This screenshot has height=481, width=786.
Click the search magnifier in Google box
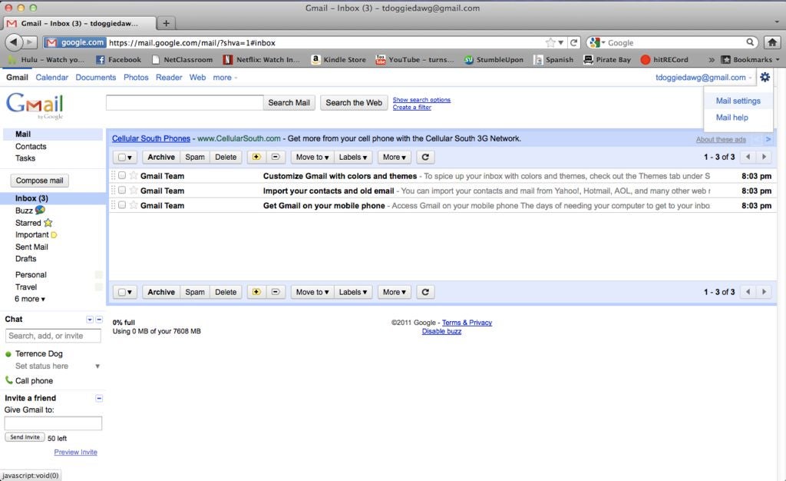pyautogui.click(x=750, y=42)
